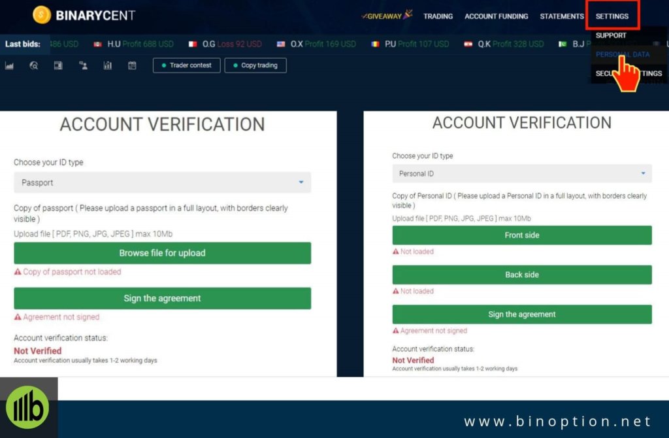
Task: Select the magnifier search icon
Action: (34, 65)
